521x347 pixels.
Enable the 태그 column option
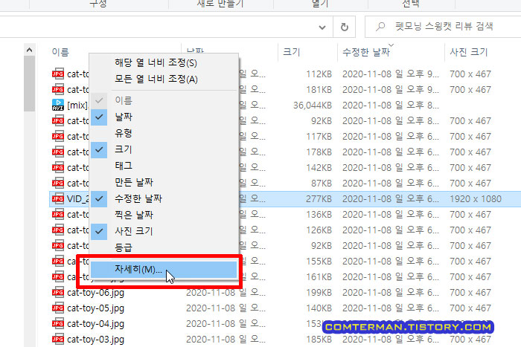[164, 166]
